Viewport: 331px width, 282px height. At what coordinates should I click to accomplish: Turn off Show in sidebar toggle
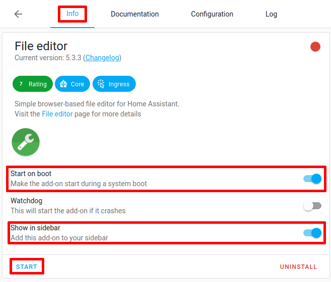312,233
